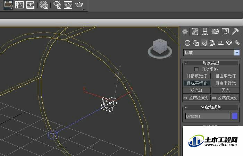Open the Curve Editor icon

pyautogui.click(x=19, y=5)
